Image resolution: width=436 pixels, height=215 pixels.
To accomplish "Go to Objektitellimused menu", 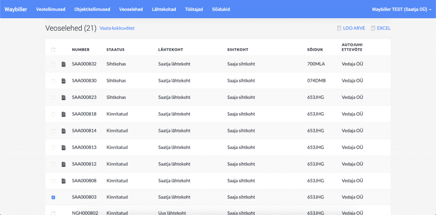I will [x=92, y=9].
